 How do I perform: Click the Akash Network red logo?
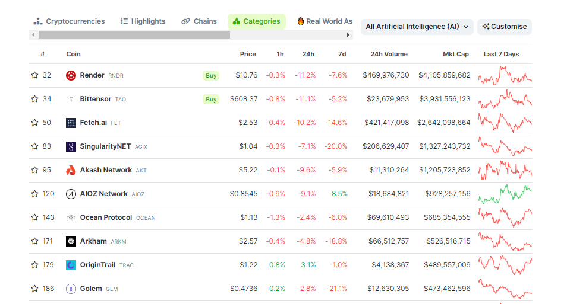(x=71, y=170)
